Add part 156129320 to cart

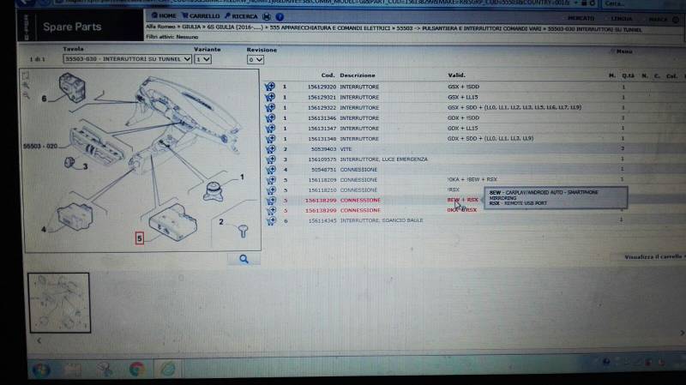[269, 87]
